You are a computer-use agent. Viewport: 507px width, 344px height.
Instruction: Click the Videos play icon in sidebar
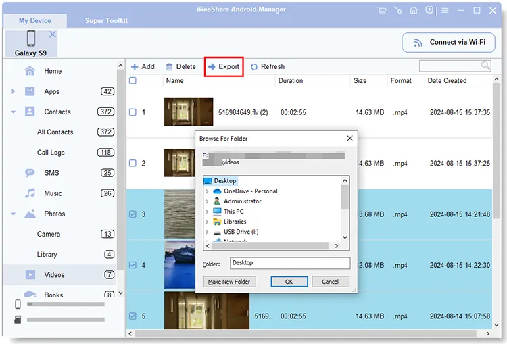coord(30,275)
